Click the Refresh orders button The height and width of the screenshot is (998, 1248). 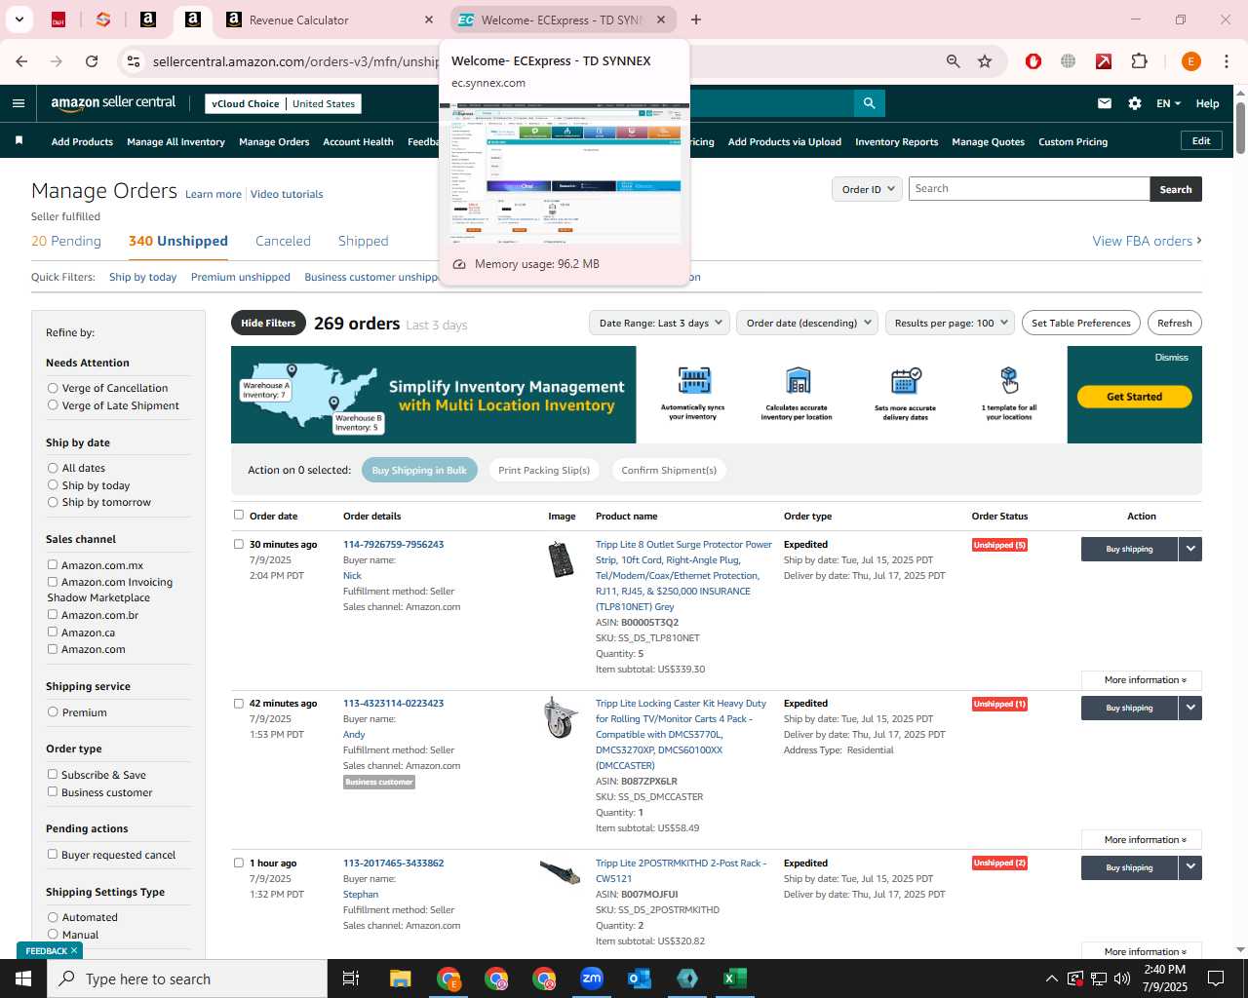pyautogui.click(x=1174, y=323)
